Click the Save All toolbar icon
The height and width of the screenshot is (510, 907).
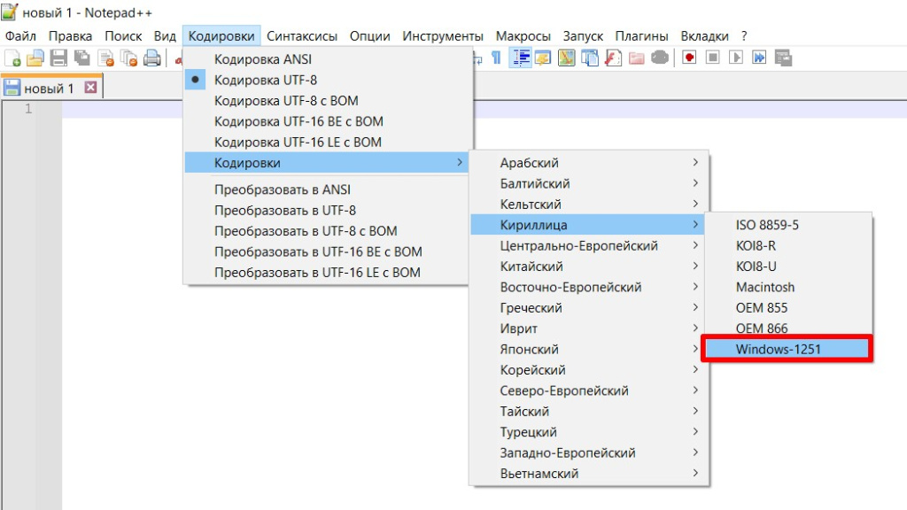(81, 58)
